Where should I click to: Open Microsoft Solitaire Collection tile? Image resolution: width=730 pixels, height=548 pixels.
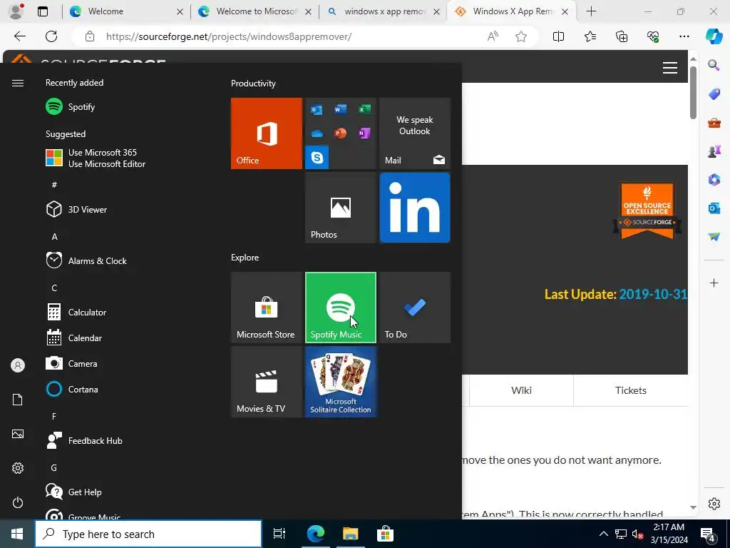click(x=340, y=382)
